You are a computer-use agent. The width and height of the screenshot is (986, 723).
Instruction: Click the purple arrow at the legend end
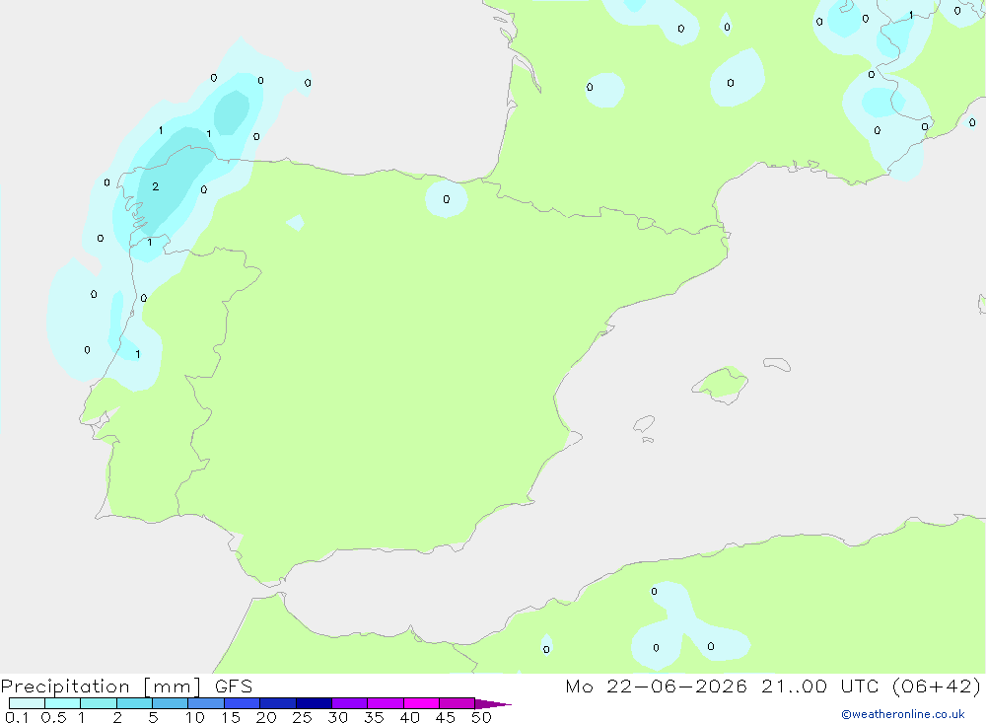[x=493, y=704]
